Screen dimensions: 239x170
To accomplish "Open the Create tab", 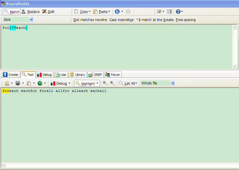I will 11,75.
